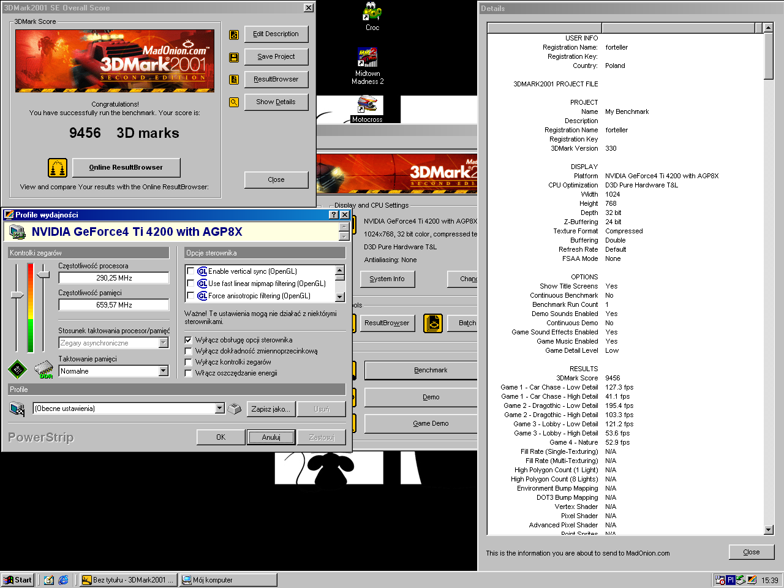
Task: Click the Start menu button
Action: 18,580
